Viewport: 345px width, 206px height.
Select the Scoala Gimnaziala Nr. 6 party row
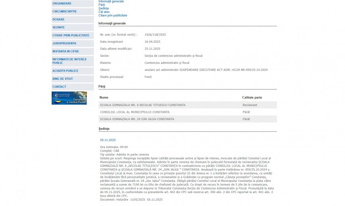click(x=142, y=105)
